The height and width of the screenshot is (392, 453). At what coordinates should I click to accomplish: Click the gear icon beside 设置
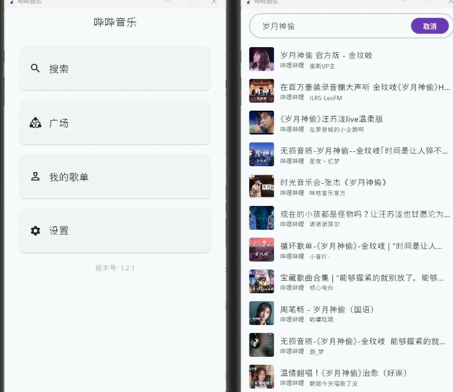35,231
